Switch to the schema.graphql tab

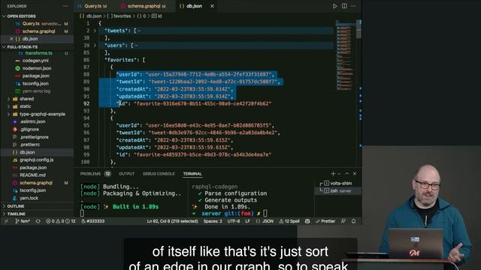tap(144, 6)
